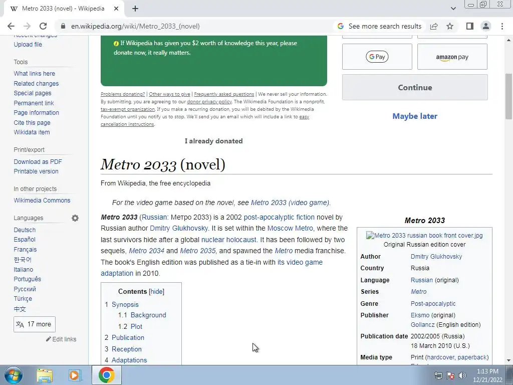Click the Continue donation button
The width and height of the screenshot is (513, 385).
click(x=415, y=87)
